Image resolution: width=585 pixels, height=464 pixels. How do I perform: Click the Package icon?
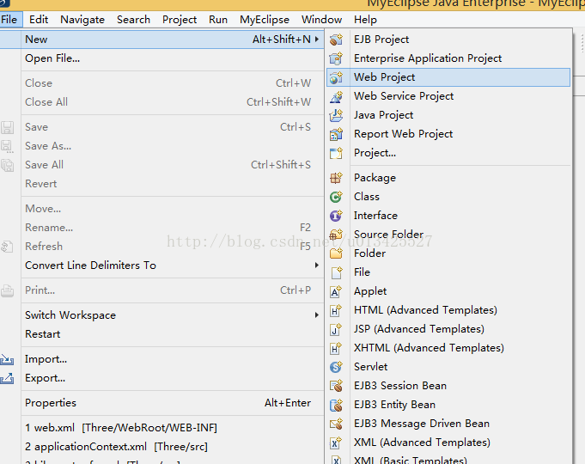336,178
